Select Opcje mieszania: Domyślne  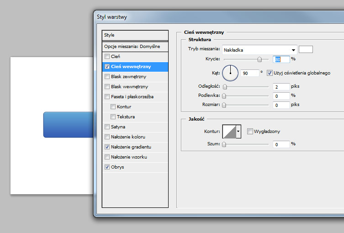135,47
